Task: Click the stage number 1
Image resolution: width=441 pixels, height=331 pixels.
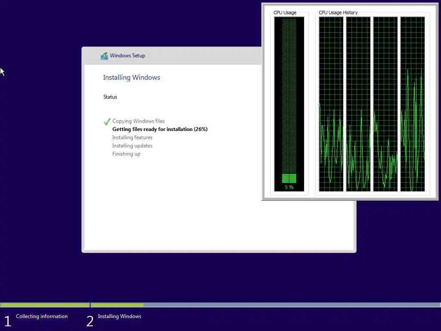Action: (8, 321)
